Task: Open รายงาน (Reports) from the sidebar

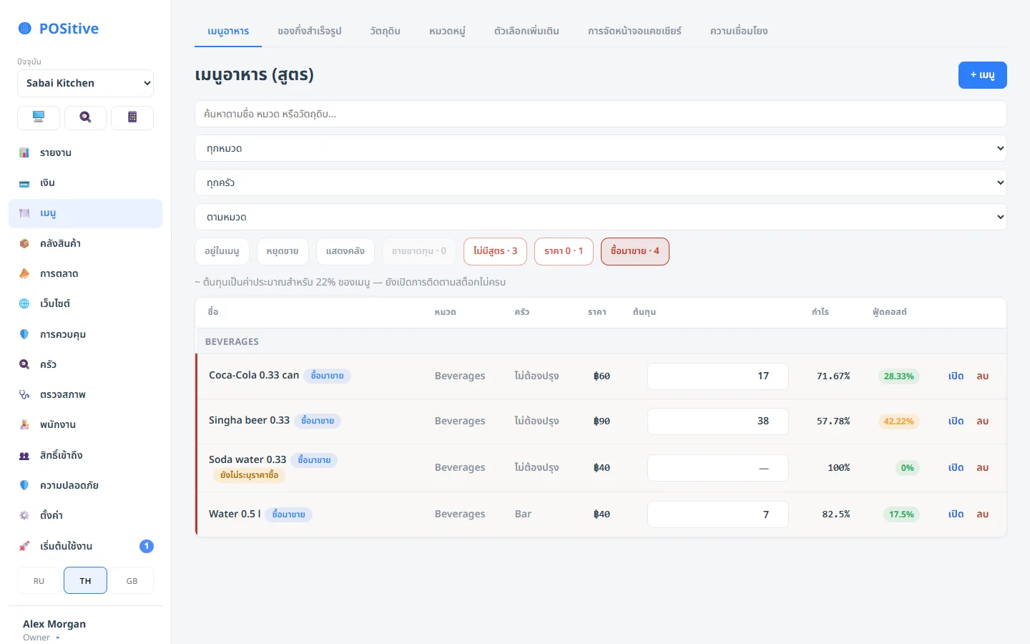Action: click(x=86, y=152)
